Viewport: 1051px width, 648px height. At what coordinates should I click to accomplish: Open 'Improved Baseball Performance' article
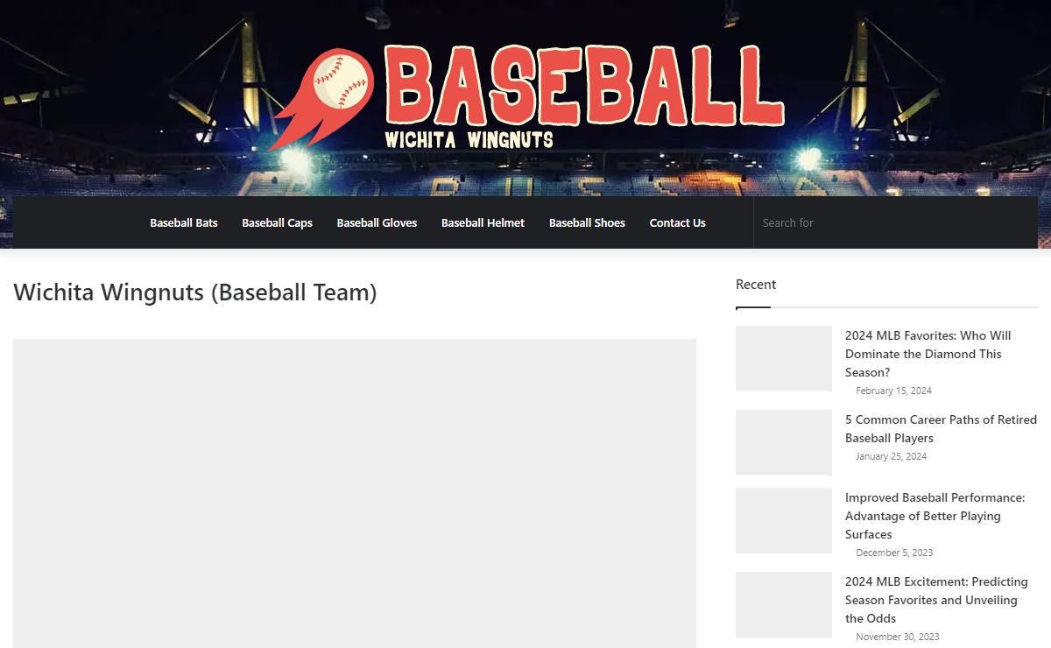935,516
